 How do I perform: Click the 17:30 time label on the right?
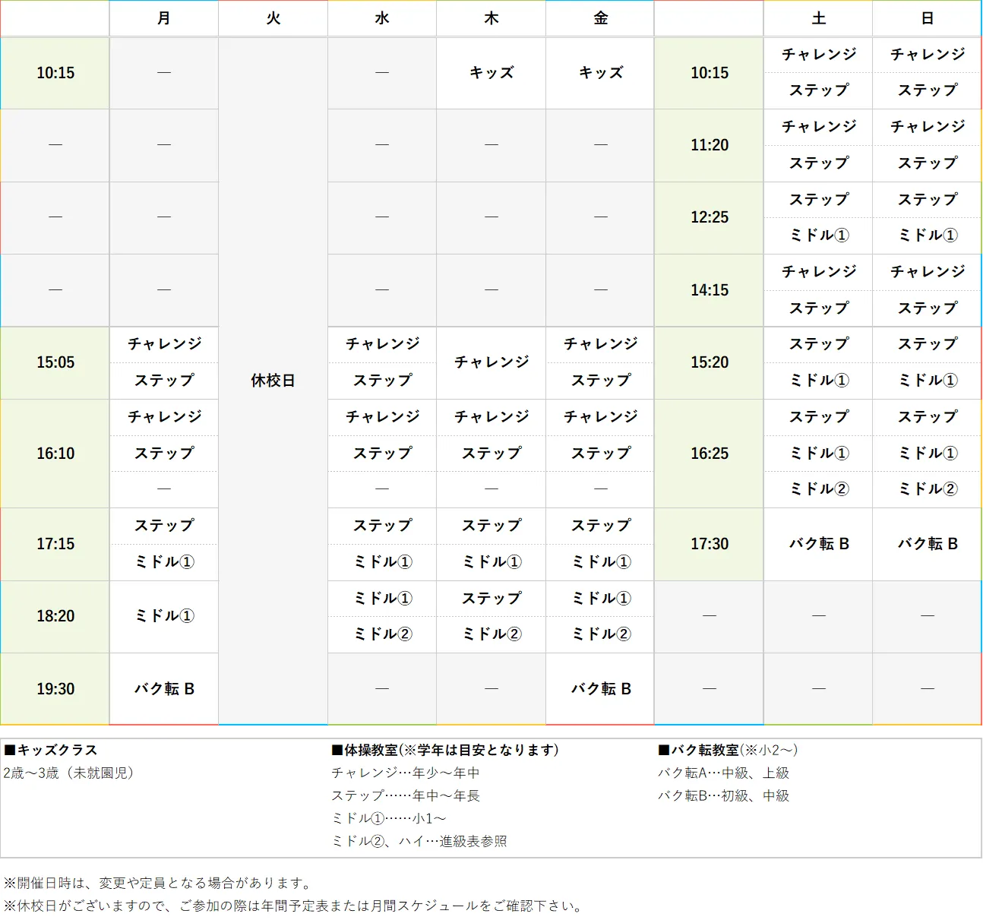pos(708,544)
